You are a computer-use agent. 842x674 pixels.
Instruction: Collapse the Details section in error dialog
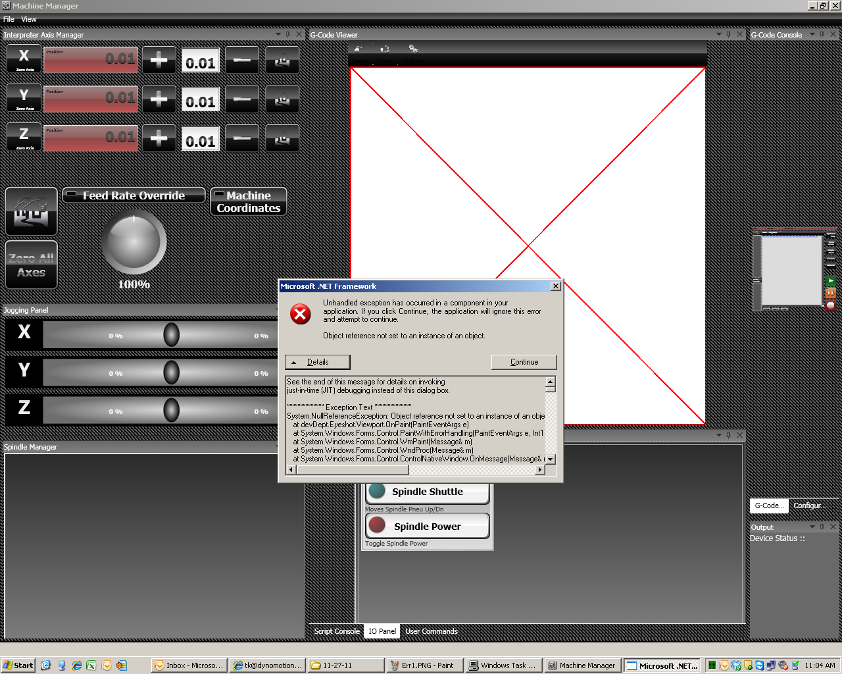tap(317, 362)
